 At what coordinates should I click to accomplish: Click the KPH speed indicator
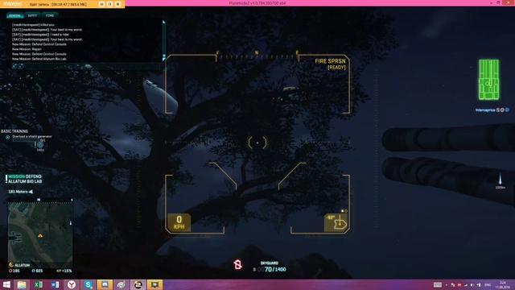tap(179, 222)
